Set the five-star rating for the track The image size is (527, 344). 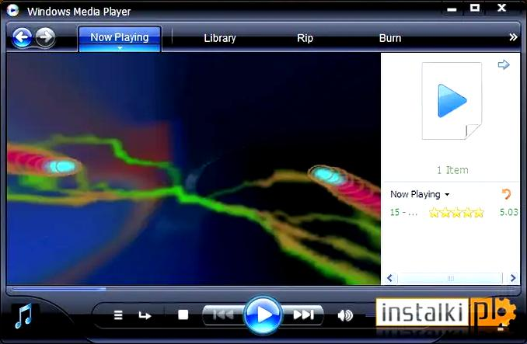(x=456, y=213)
